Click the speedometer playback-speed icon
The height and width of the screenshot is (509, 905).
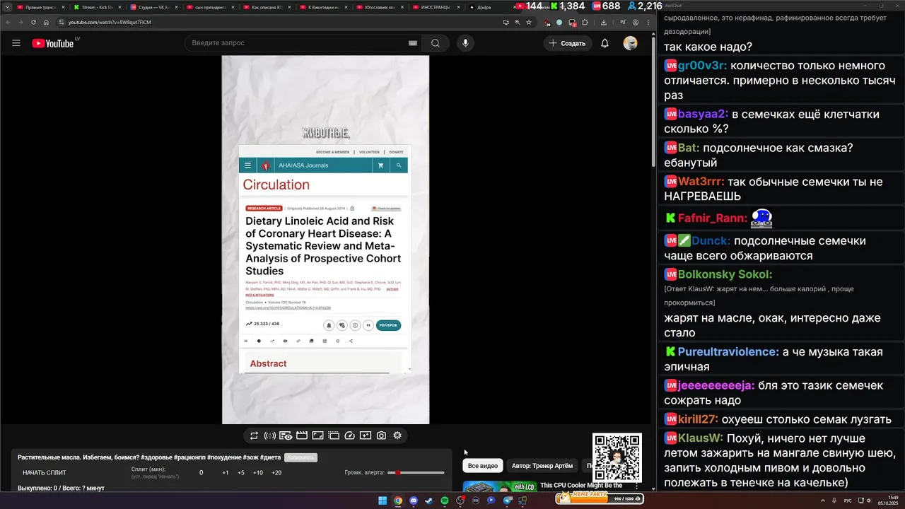[x=349, y=435]
